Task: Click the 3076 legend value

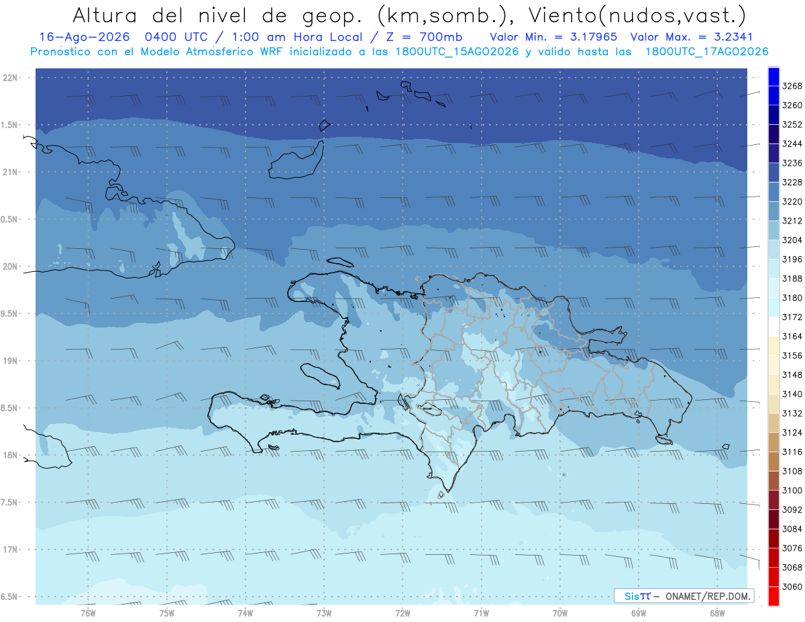Action: [792, 548]
